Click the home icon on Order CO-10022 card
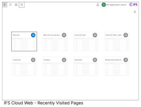 coord(126,35)
